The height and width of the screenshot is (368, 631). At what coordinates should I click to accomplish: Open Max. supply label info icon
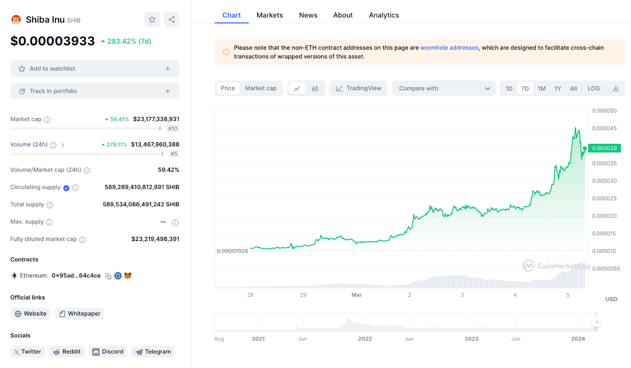click(x=49, y=222)
